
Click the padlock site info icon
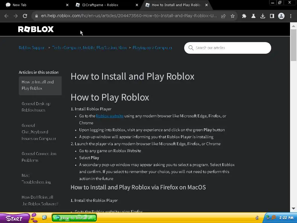[36, 16]
